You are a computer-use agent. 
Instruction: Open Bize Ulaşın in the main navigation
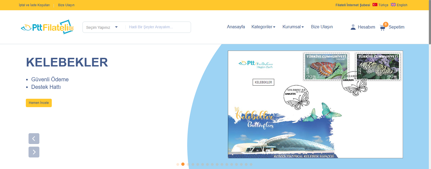pyautogui.click(x=322, y=27)
